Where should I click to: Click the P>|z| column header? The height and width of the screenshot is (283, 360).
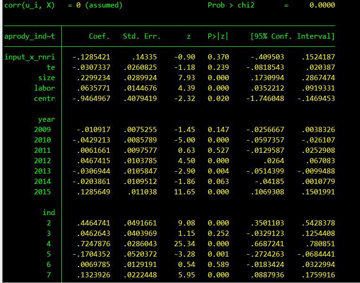[218, 36]
